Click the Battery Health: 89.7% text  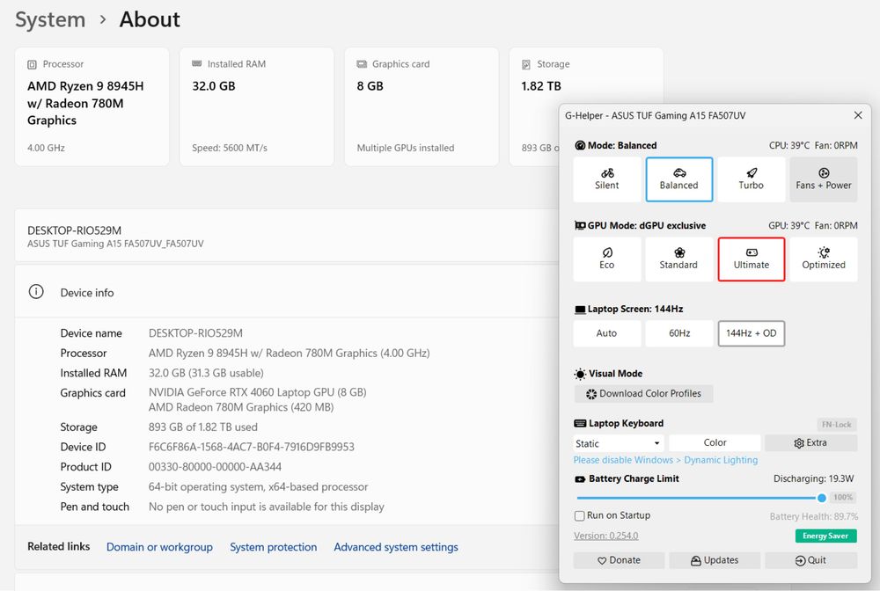(814, 516)
